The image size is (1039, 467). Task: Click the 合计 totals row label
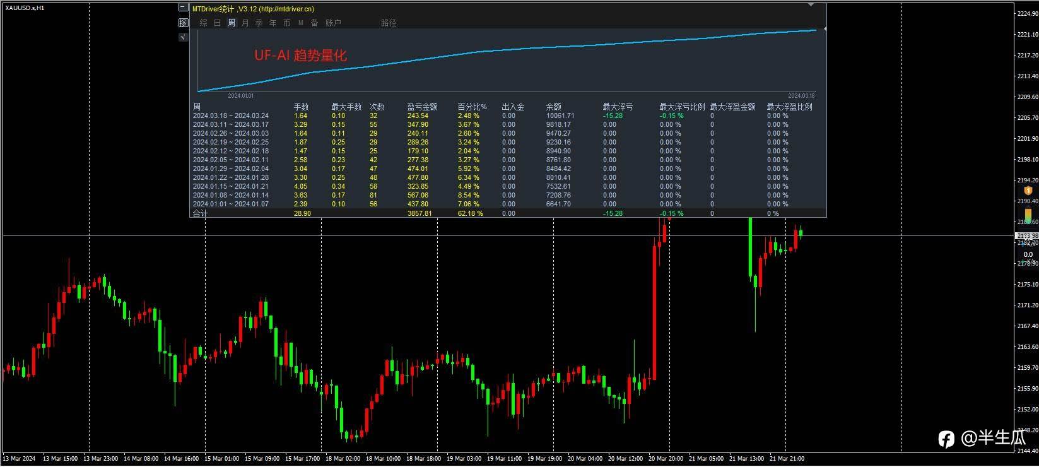click(x=200, y=213)
